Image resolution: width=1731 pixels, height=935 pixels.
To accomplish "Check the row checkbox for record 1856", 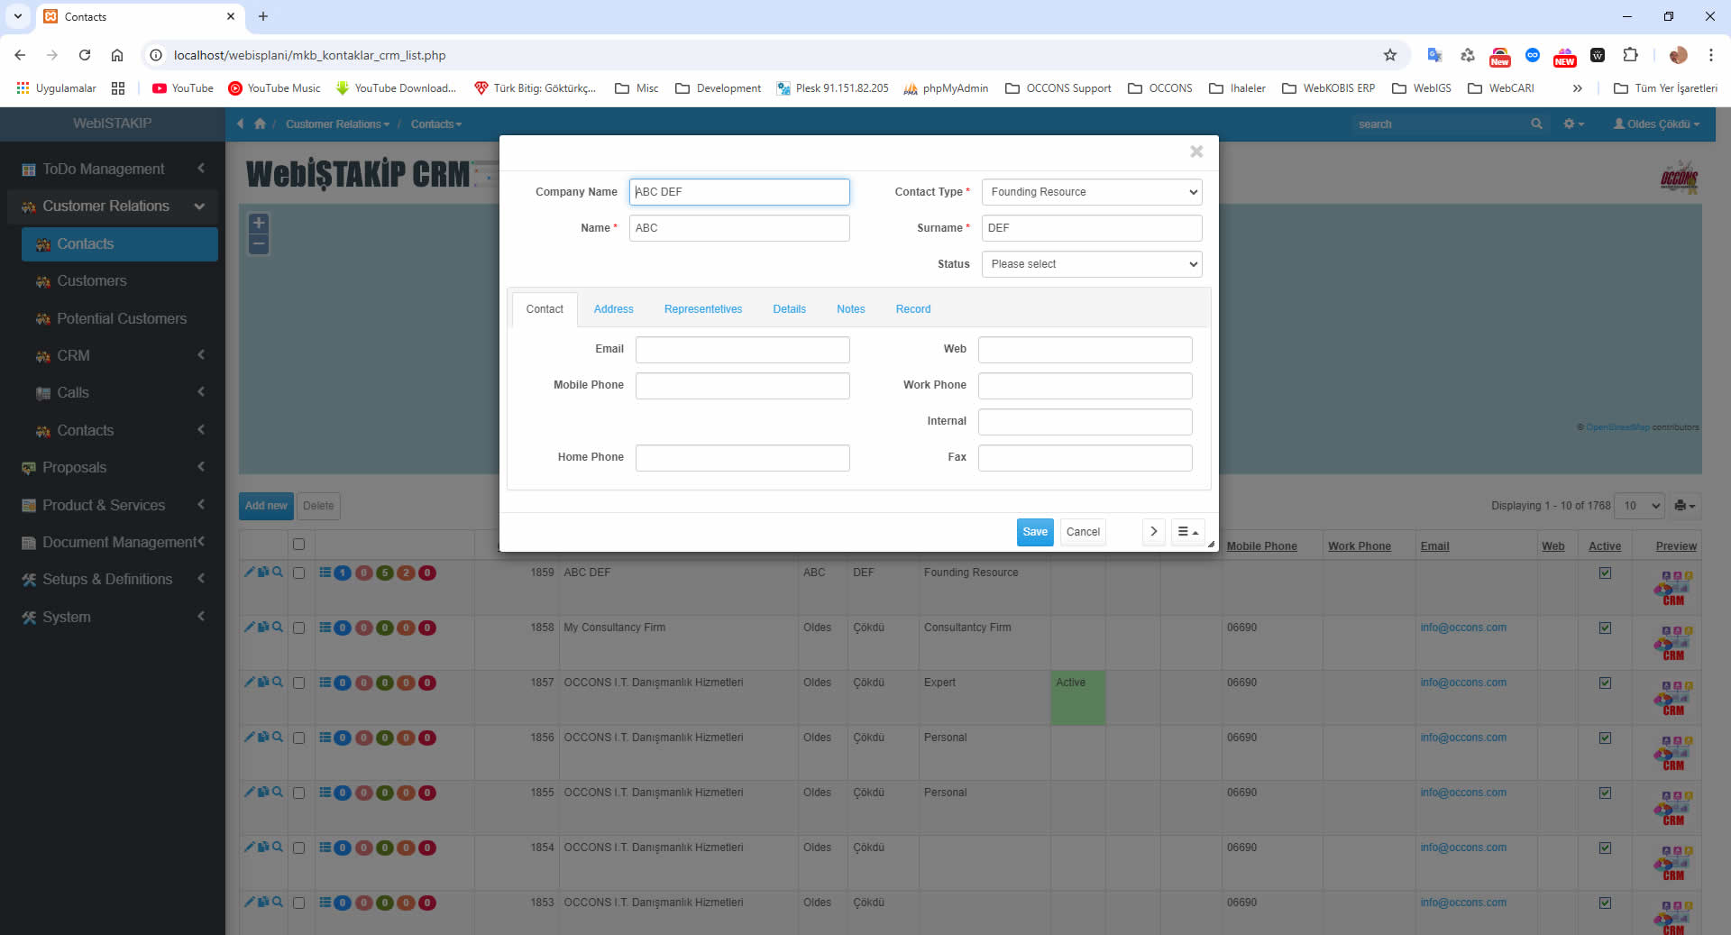I will click(298, 738).
